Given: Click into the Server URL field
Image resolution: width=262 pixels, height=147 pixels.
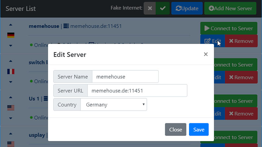Looking at the screenshot, I should click(137, 91).
